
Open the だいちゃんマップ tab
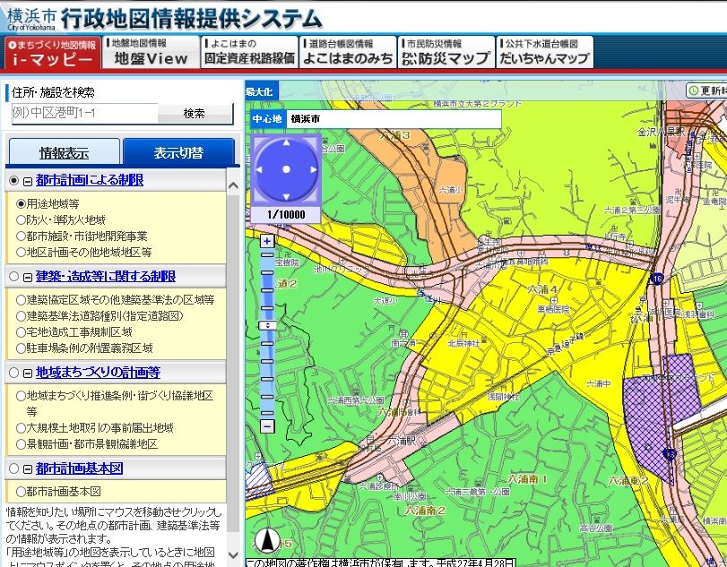[544, 52]
